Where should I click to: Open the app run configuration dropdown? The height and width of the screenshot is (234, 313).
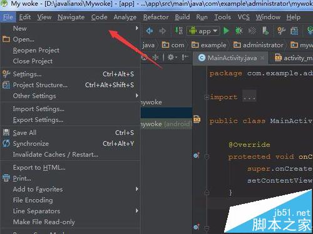pyautogui.click(x=203, y=31)
